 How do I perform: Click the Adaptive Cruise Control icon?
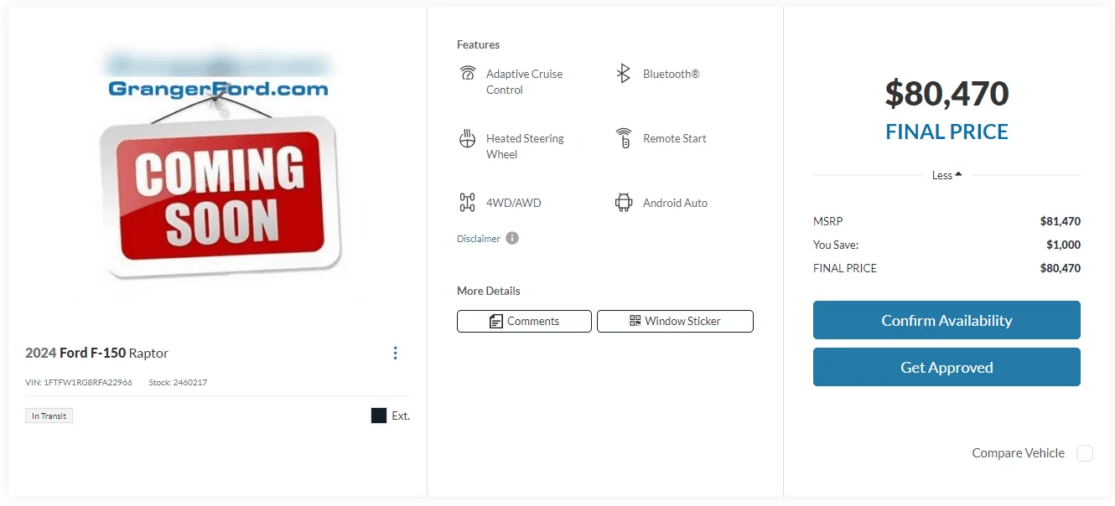tap(468, 74)
